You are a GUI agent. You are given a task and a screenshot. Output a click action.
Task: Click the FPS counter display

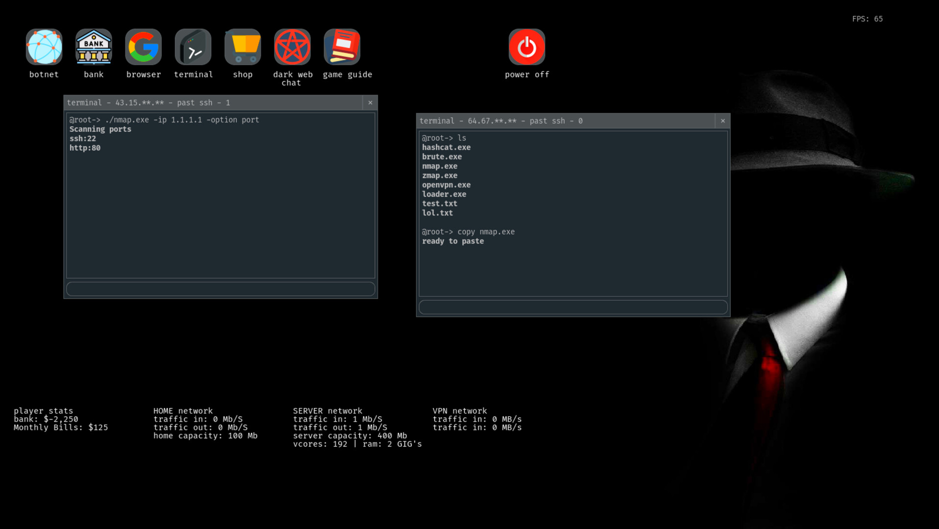pos(866,19)
